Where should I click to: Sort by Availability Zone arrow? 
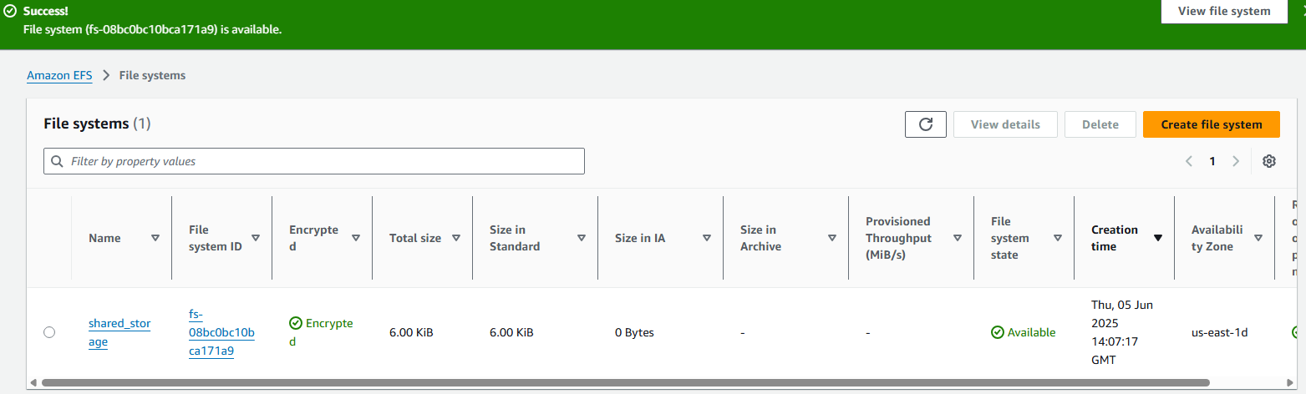pyautogui.click(x=1258, y=238)
